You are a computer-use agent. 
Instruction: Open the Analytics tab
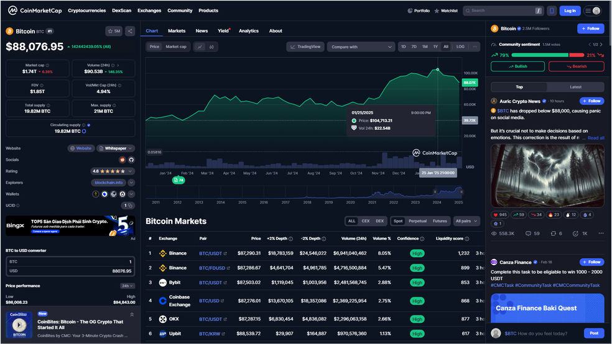tap(249, 31)
